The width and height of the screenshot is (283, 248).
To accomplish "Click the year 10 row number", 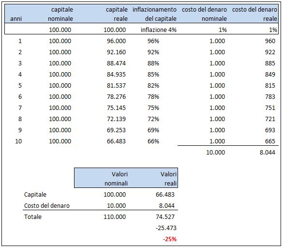I will click(x=18, y=141).
